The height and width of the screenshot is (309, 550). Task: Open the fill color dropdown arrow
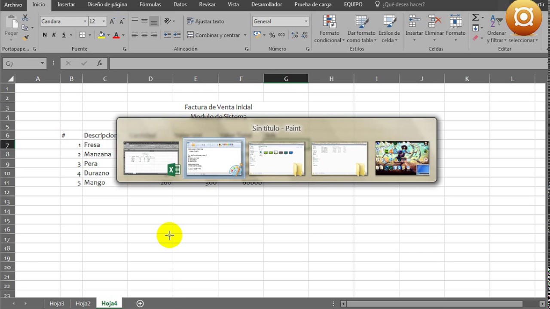point(108,35)
